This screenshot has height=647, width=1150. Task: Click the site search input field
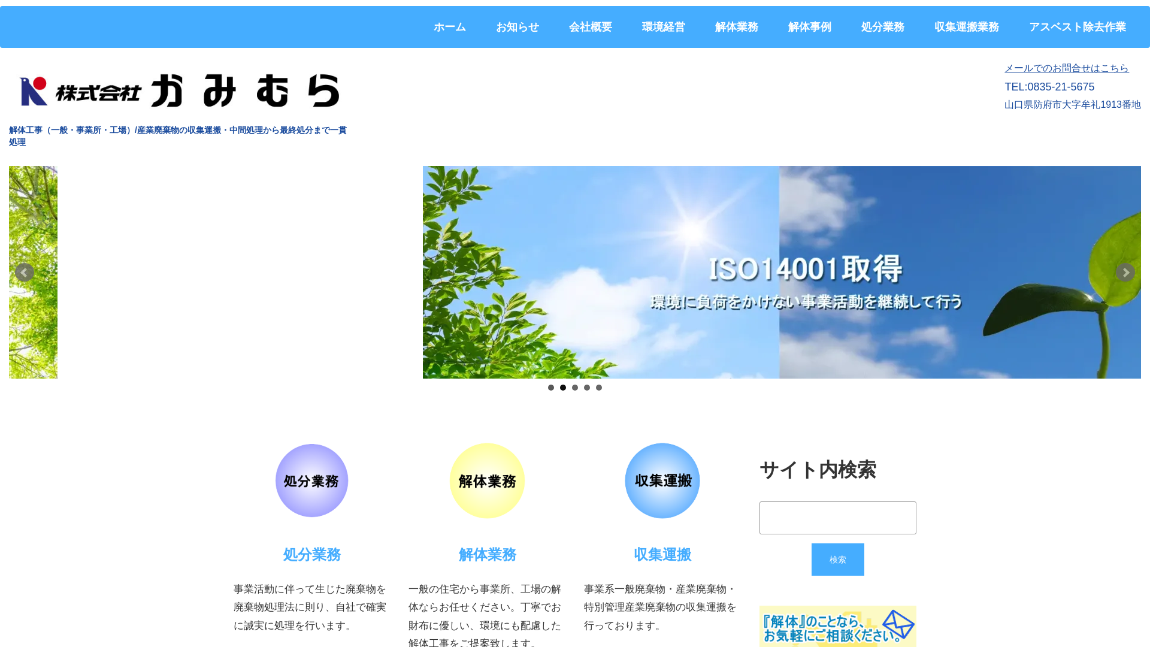837,518
